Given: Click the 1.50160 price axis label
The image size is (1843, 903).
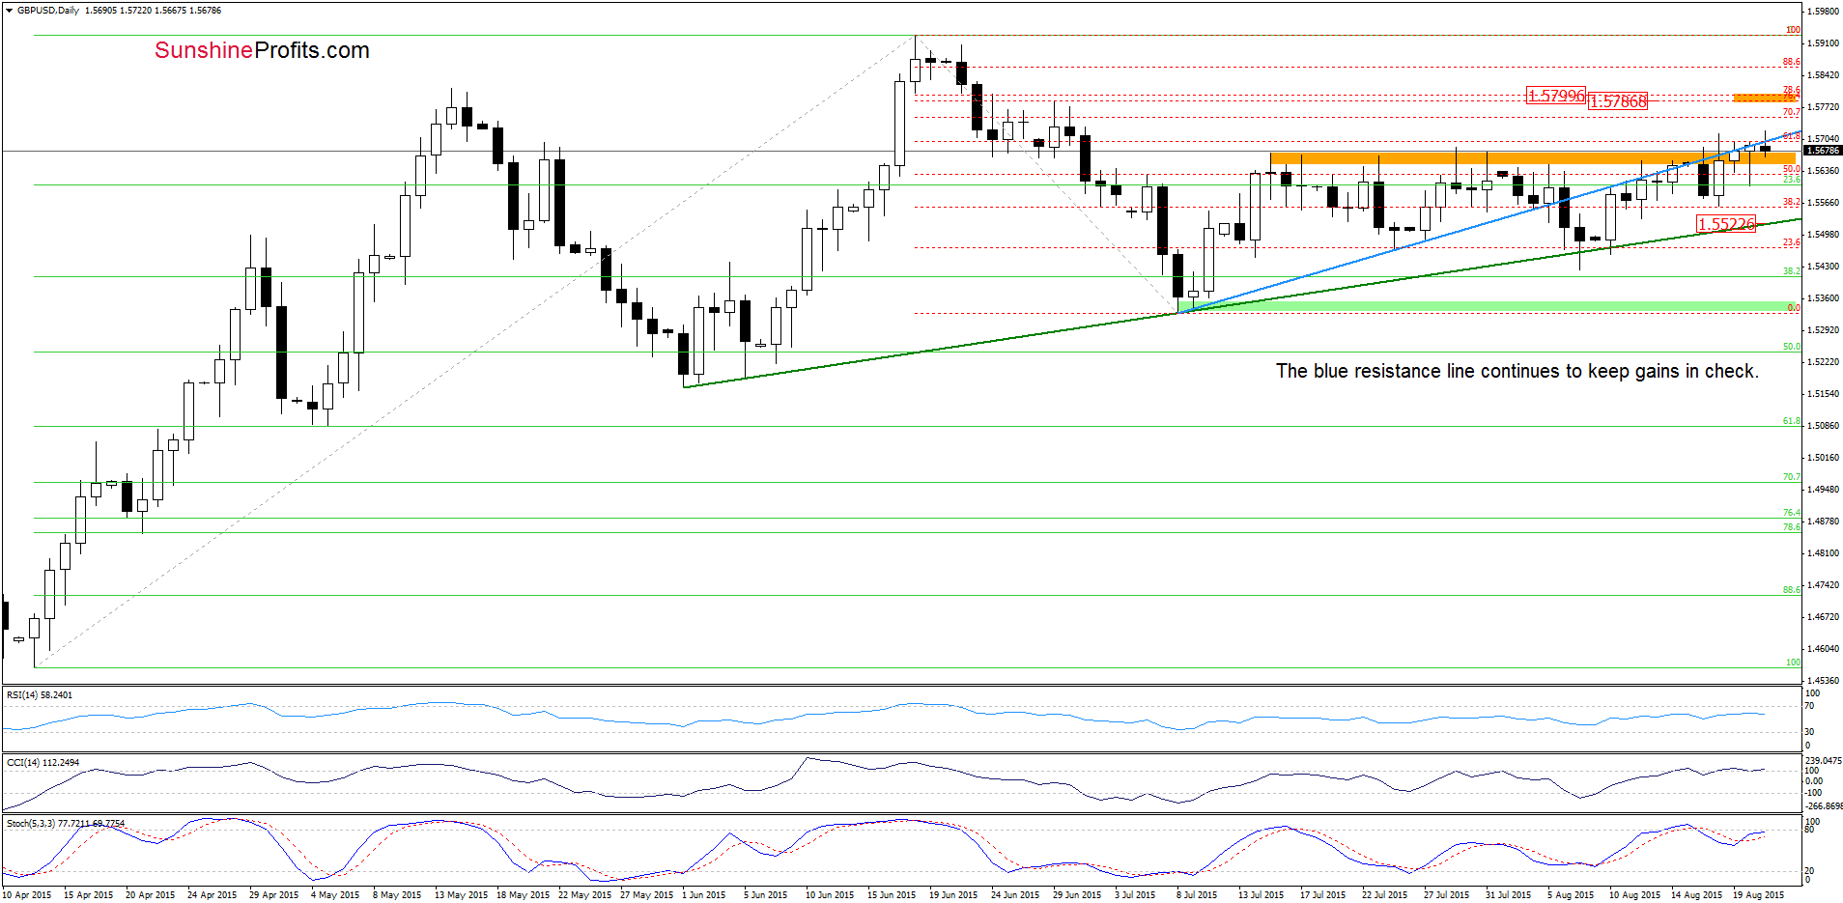Looking at the screenshot, I should pyautogui.click(x=1824, y=458).
